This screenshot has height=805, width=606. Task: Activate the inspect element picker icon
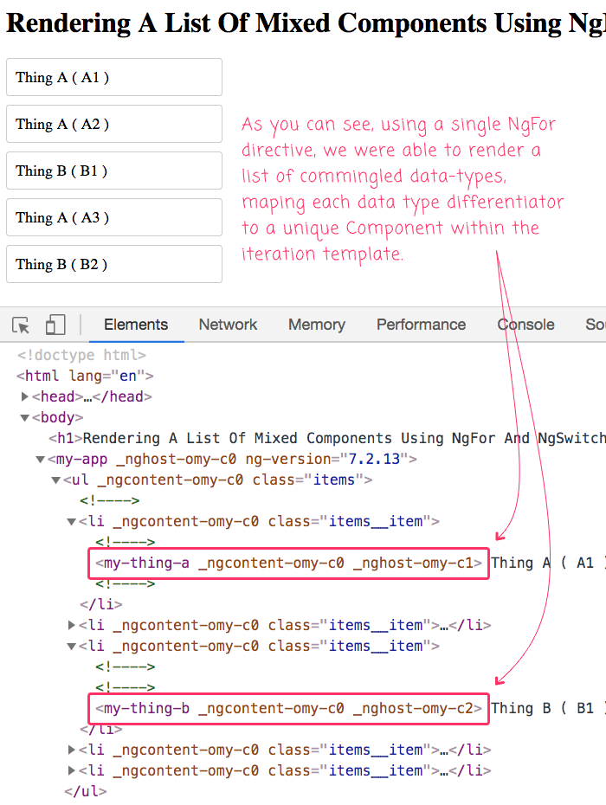tap(21, 325)
